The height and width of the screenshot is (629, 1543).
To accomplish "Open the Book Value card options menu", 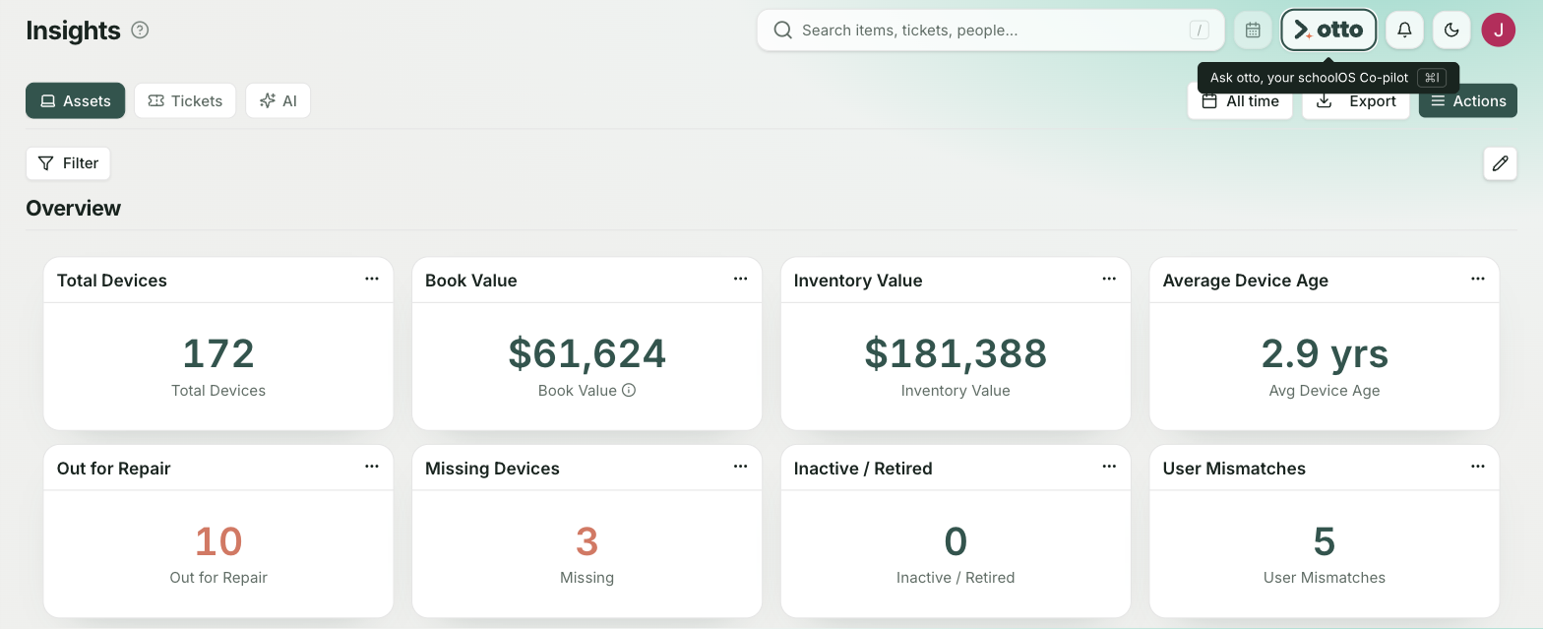I will [x=740, y=280].
